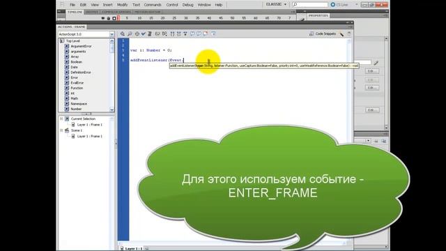Open the ActionScript 3.0 version dropdown

[111, 34]
